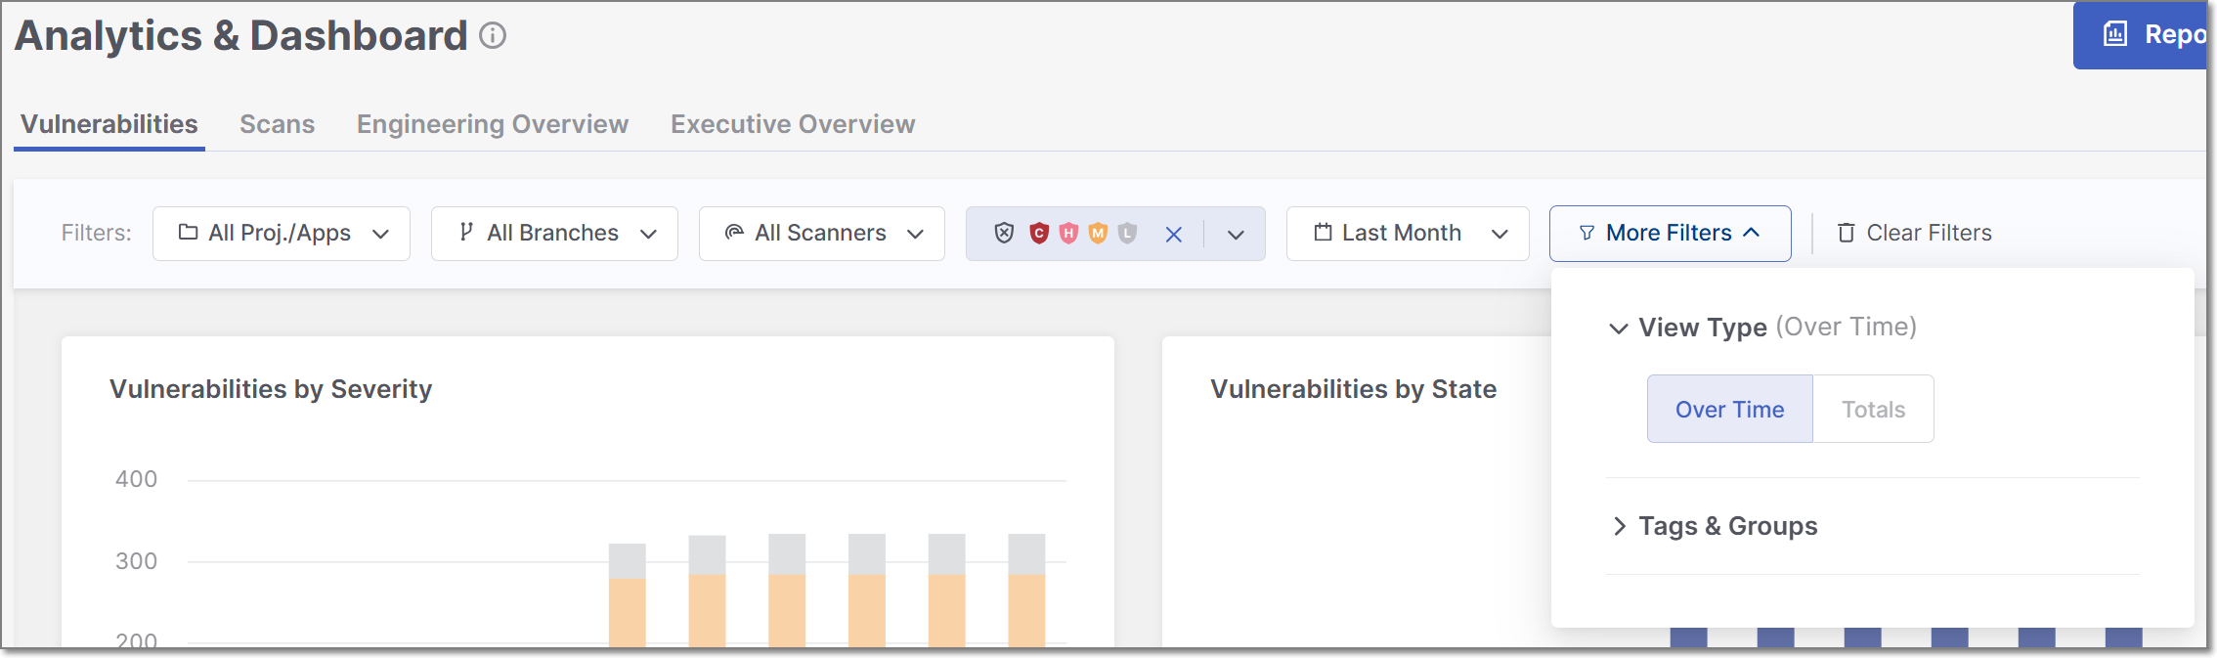Click the High severity shield icon
The height and width of the screenshot is (658, 2217).
click(x=1068, y=233)
